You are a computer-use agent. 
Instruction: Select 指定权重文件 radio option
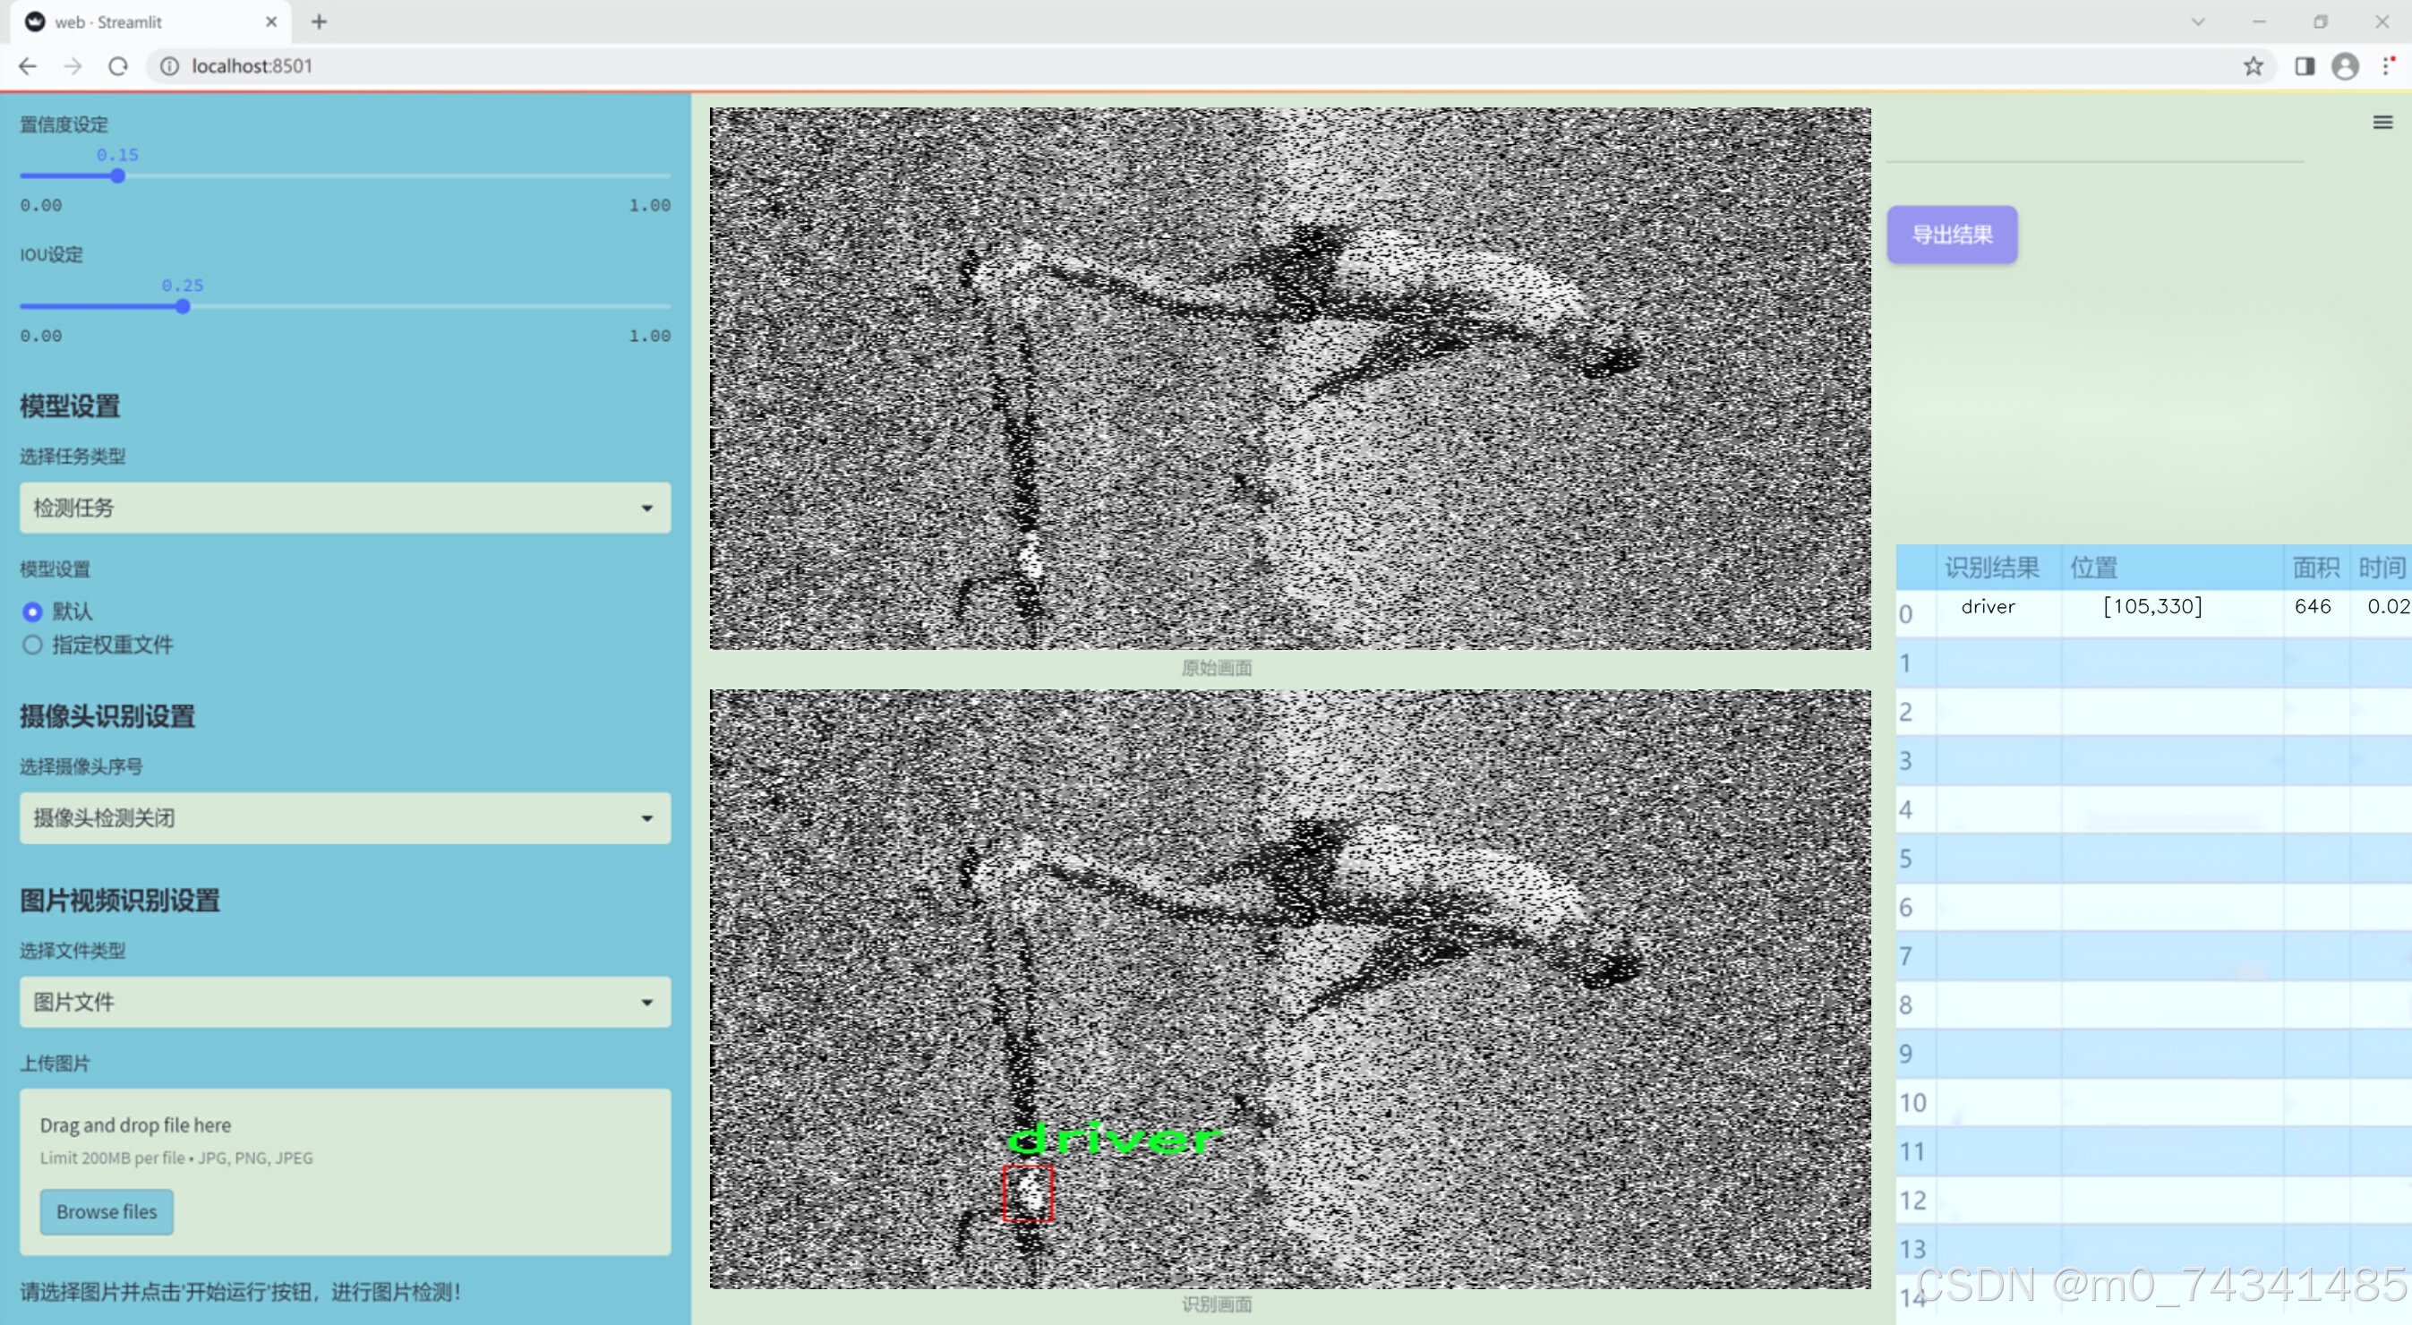point(33,645)
